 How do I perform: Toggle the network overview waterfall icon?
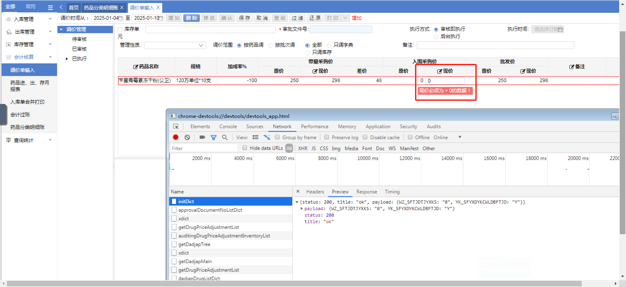click(x=267, y=137)
